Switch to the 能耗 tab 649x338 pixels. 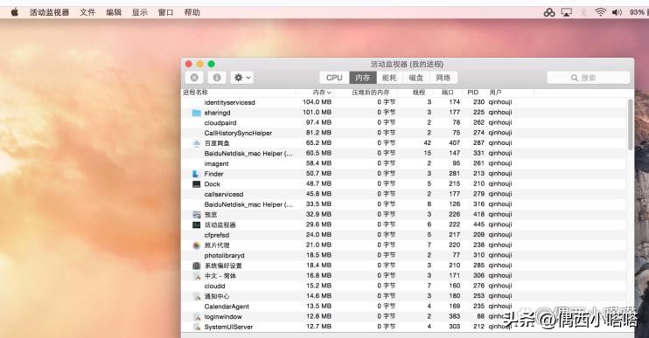tap(389, 78)
